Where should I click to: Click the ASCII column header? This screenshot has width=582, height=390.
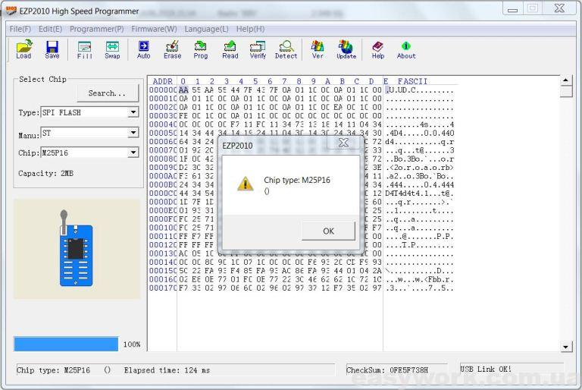tap(415, 81)
